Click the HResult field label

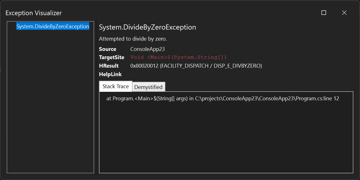coord(109,66)
